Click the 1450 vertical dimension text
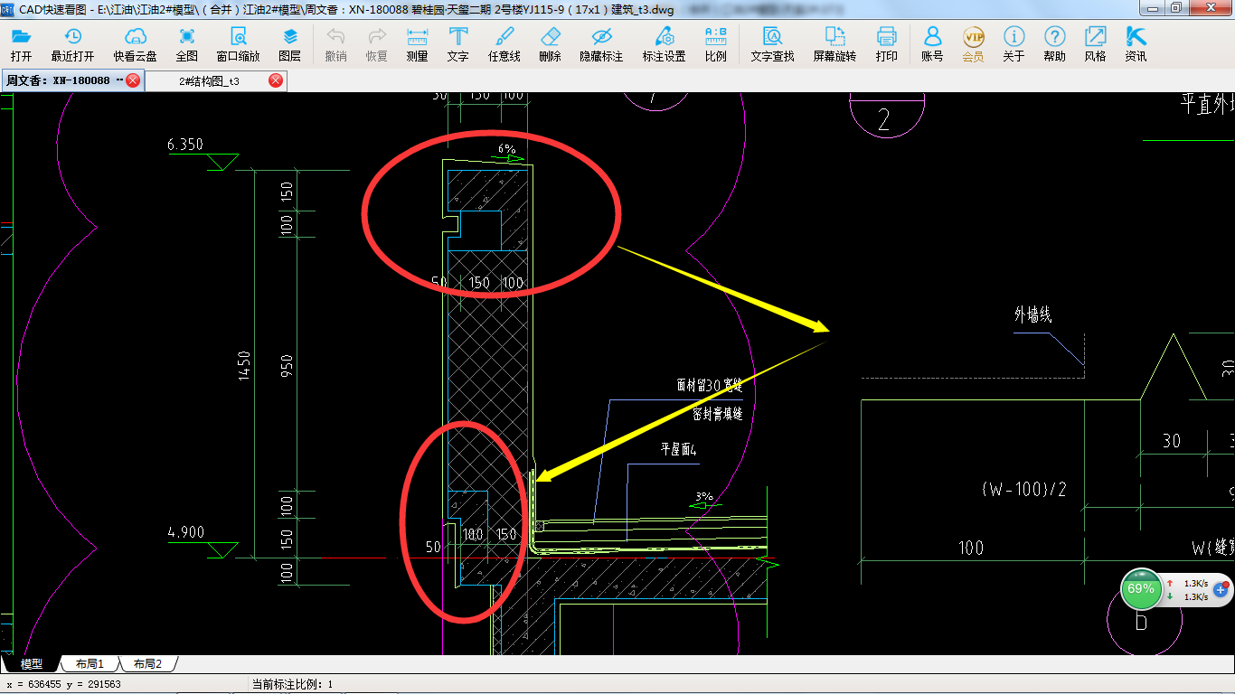Viewport: 1235px width, 694px height. [244, 365]
